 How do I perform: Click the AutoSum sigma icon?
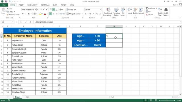tap(147, 8)
